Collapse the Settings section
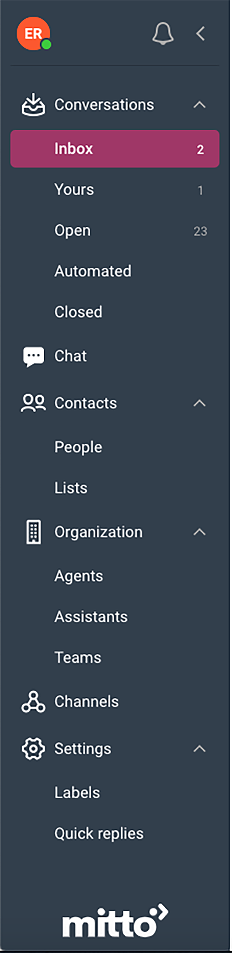Screen dimensions: 232x953 pyautogui.click(x=200, y=748)
